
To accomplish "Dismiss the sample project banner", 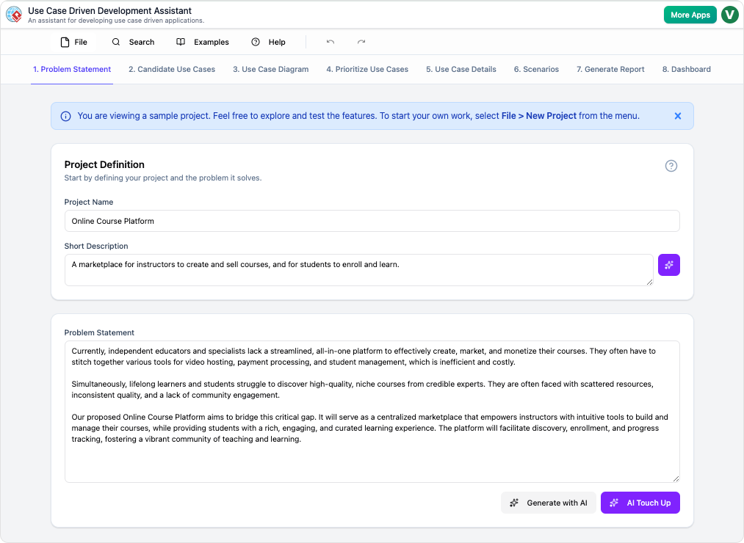I will [x=677, y=115].
